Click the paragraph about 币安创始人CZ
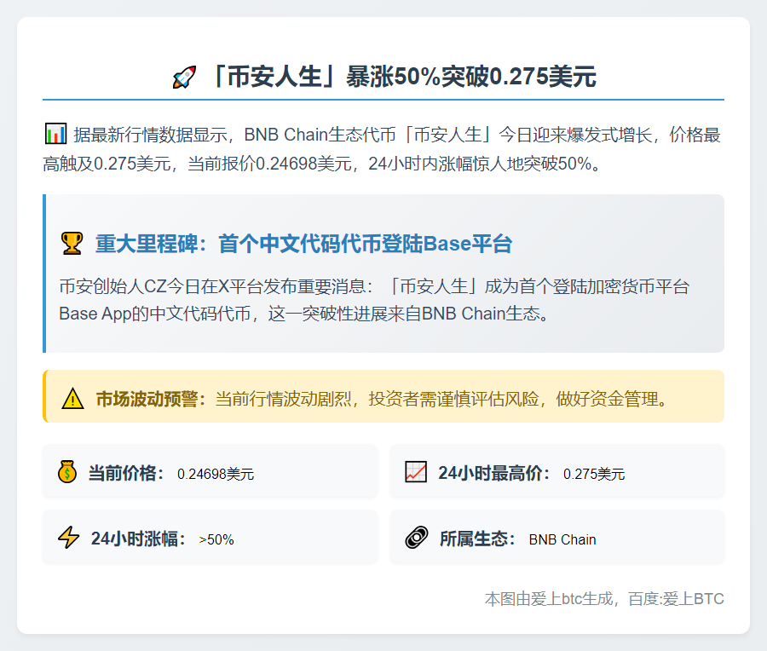Viewport: 767px width, 651px height. coord(375,299)
